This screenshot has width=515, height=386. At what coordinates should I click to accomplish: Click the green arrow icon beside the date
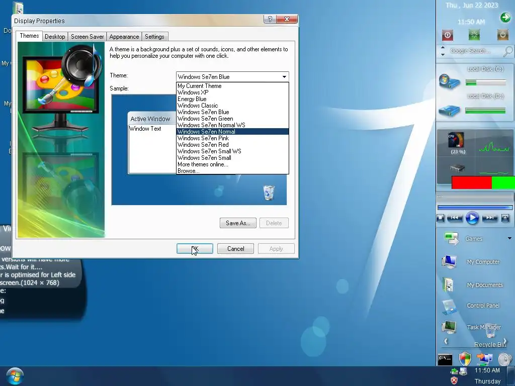[x=505, y=17]
